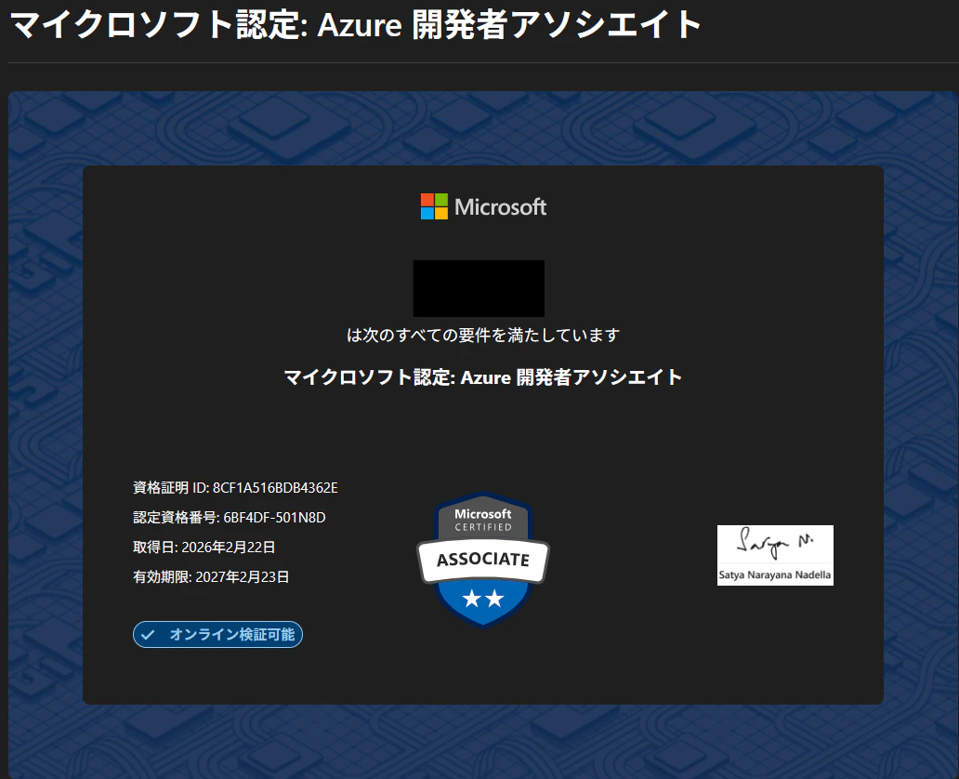Click the Microsoft Certified Associate badge

click(x=483, y=560)
